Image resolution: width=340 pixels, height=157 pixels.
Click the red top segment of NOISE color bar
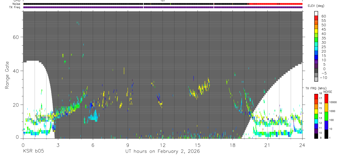(326, 99)
